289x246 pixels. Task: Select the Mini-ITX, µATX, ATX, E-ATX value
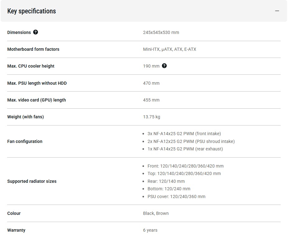click(170, 49)
